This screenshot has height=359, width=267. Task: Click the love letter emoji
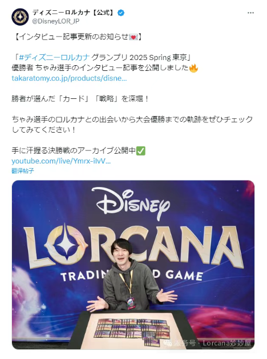click(x=133, y=37)
